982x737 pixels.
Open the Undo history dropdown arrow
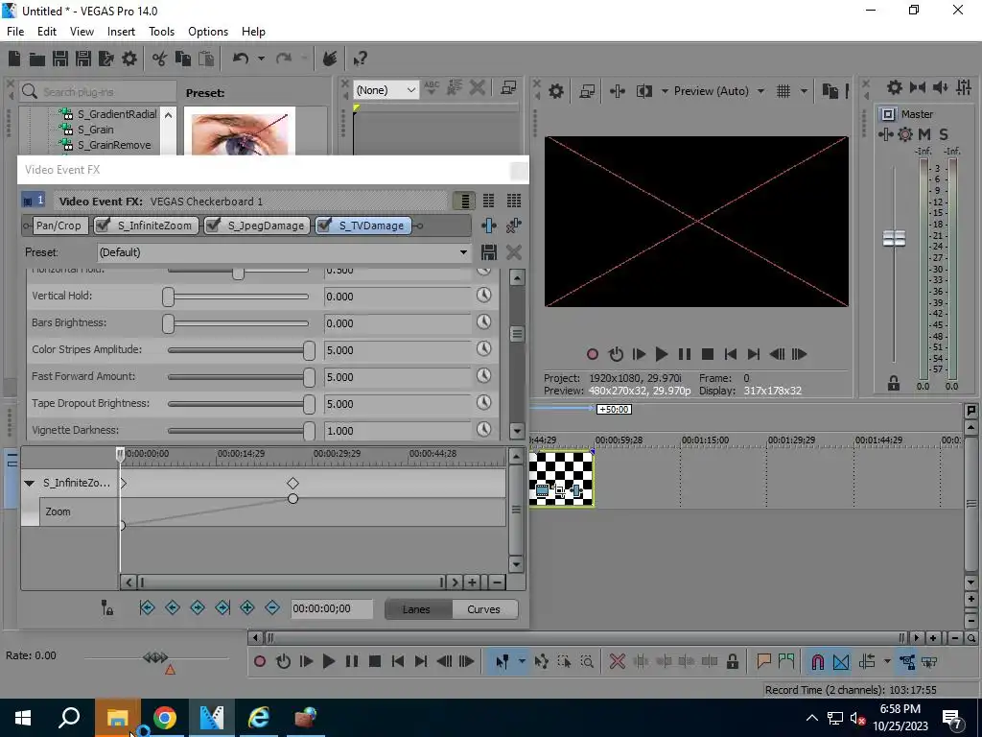pos(261,59)
